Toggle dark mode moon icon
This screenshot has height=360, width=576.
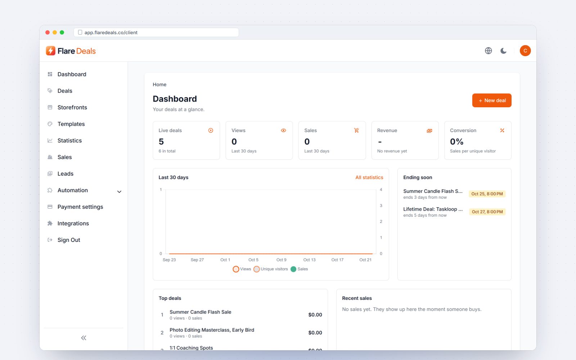tap(503, 51)
